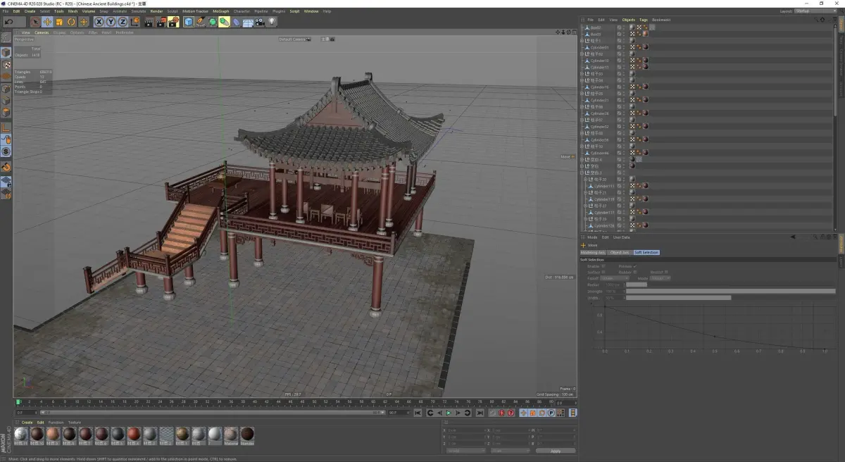
Task: Expand the 柱子1 object group
Action: point(583,41)
